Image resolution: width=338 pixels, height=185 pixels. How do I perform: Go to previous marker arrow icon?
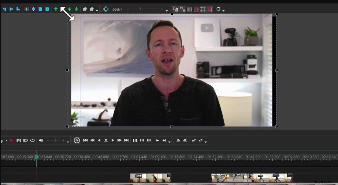(x=158, y=140)
